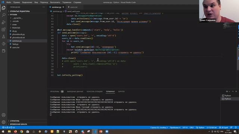
Task: Switch to the JUPYTER panel tab
Action: (x=121, y=92)
